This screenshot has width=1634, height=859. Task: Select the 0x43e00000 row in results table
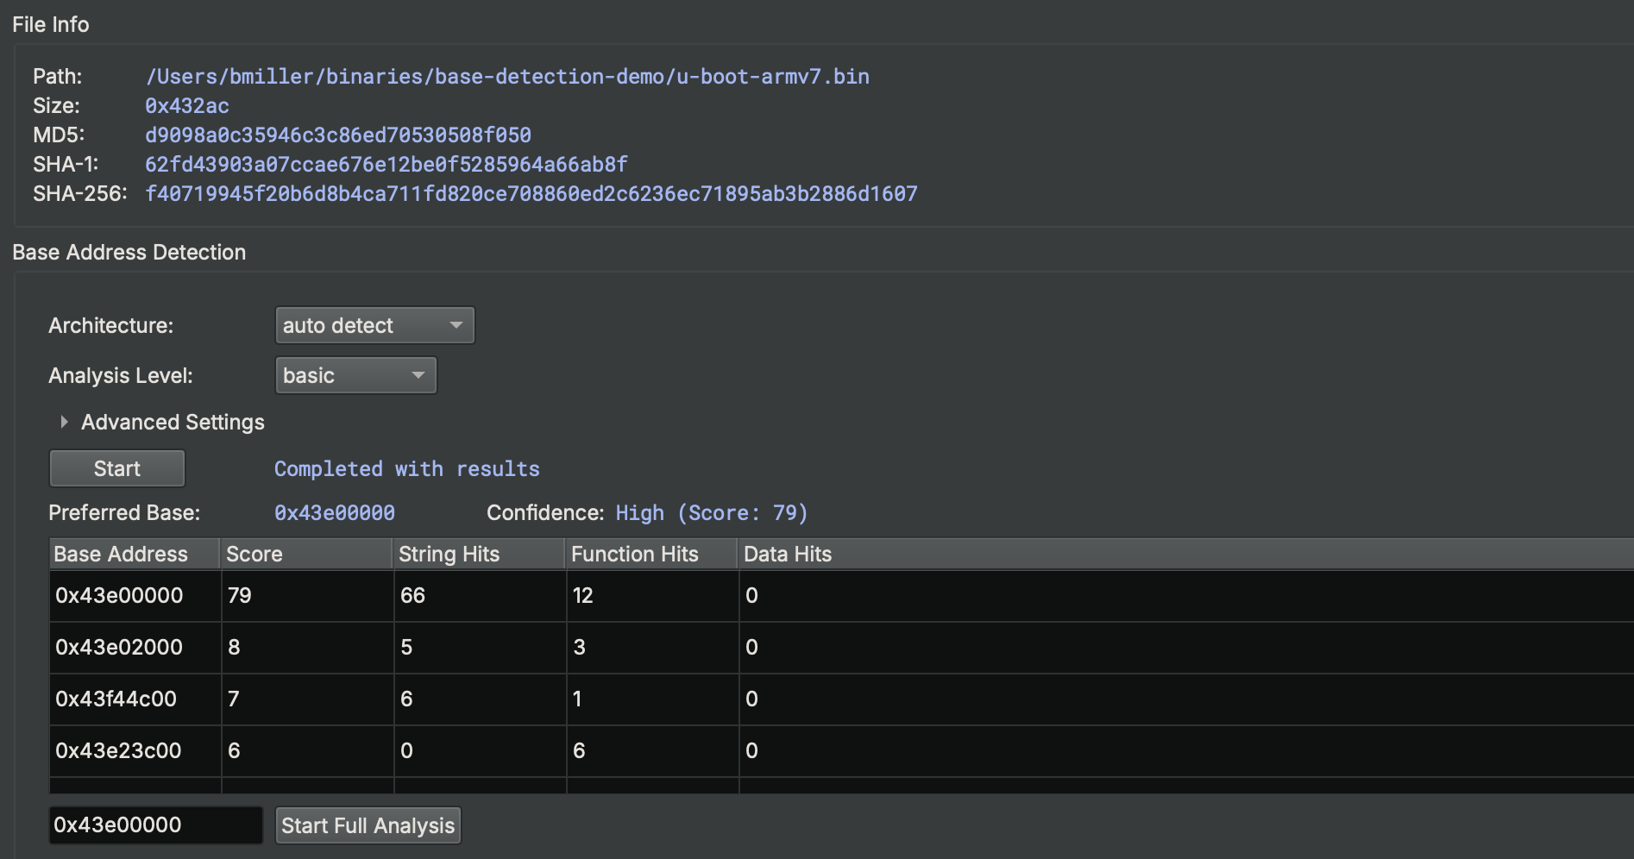pyautogui.click(x=119, y=595)
